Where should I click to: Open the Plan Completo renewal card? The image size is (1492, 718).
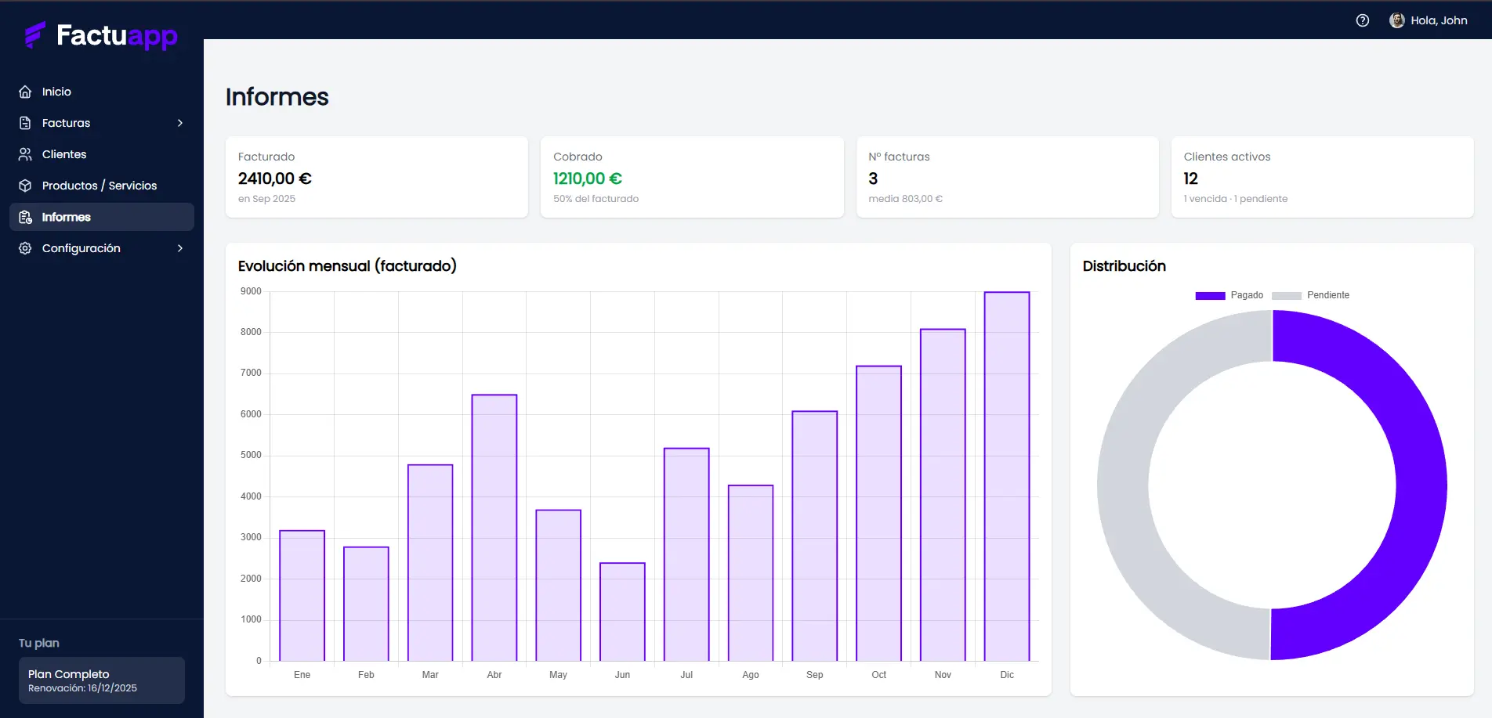pos(102,680)
